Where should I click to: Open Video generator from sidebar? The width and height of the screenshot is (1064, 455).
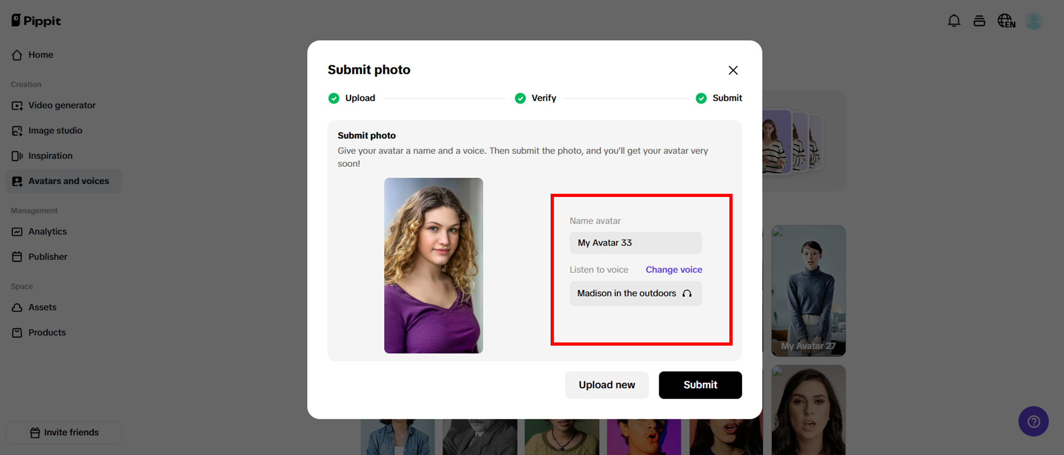pyautogui.click(x=62, y=105)
